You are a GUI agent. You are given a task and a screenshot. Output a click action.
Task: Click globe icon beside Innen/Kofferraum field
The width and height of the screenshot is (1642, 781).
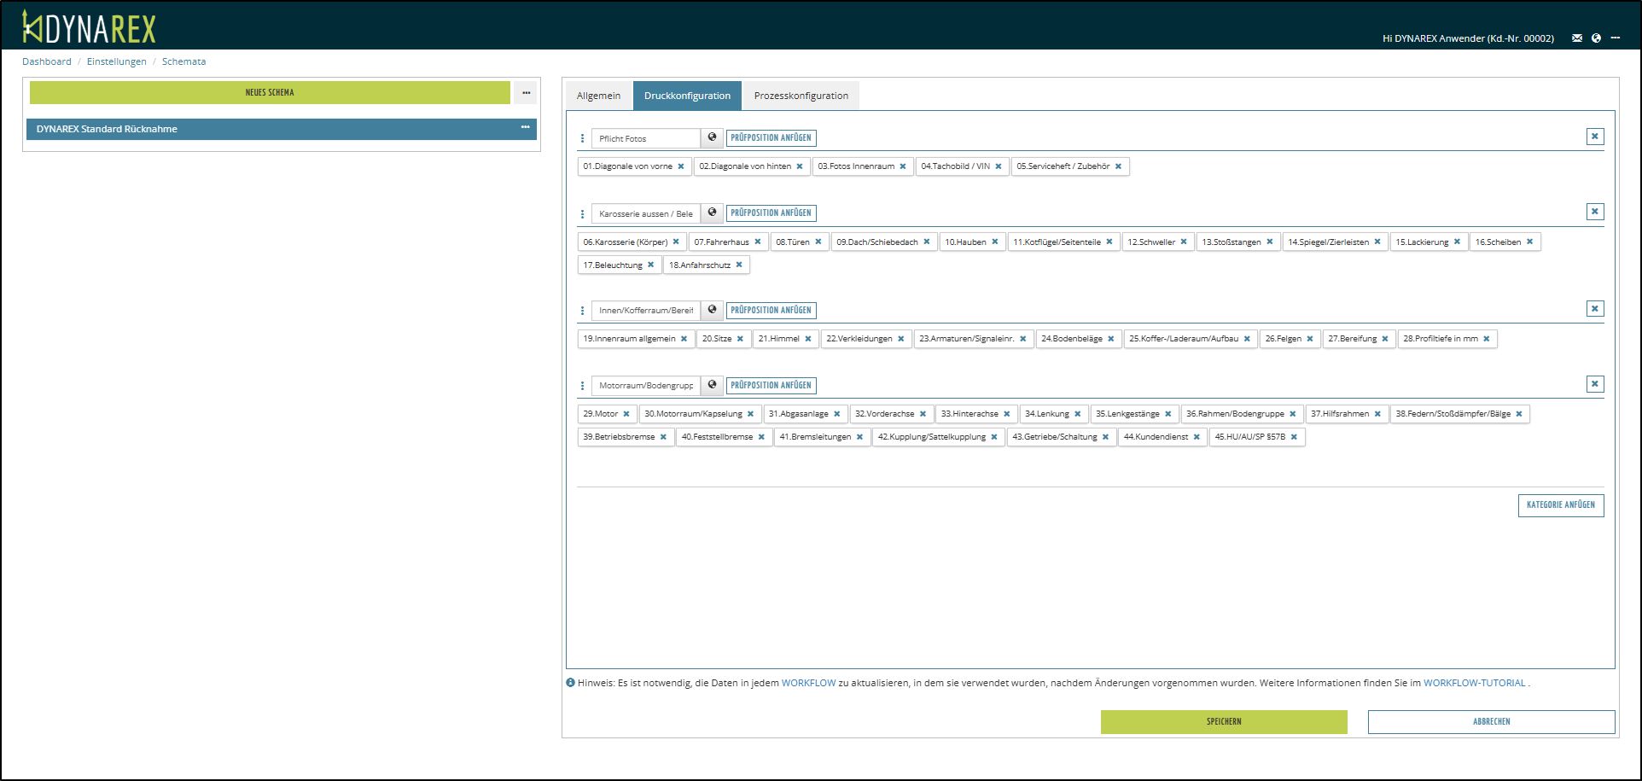[x=713, y=310]
